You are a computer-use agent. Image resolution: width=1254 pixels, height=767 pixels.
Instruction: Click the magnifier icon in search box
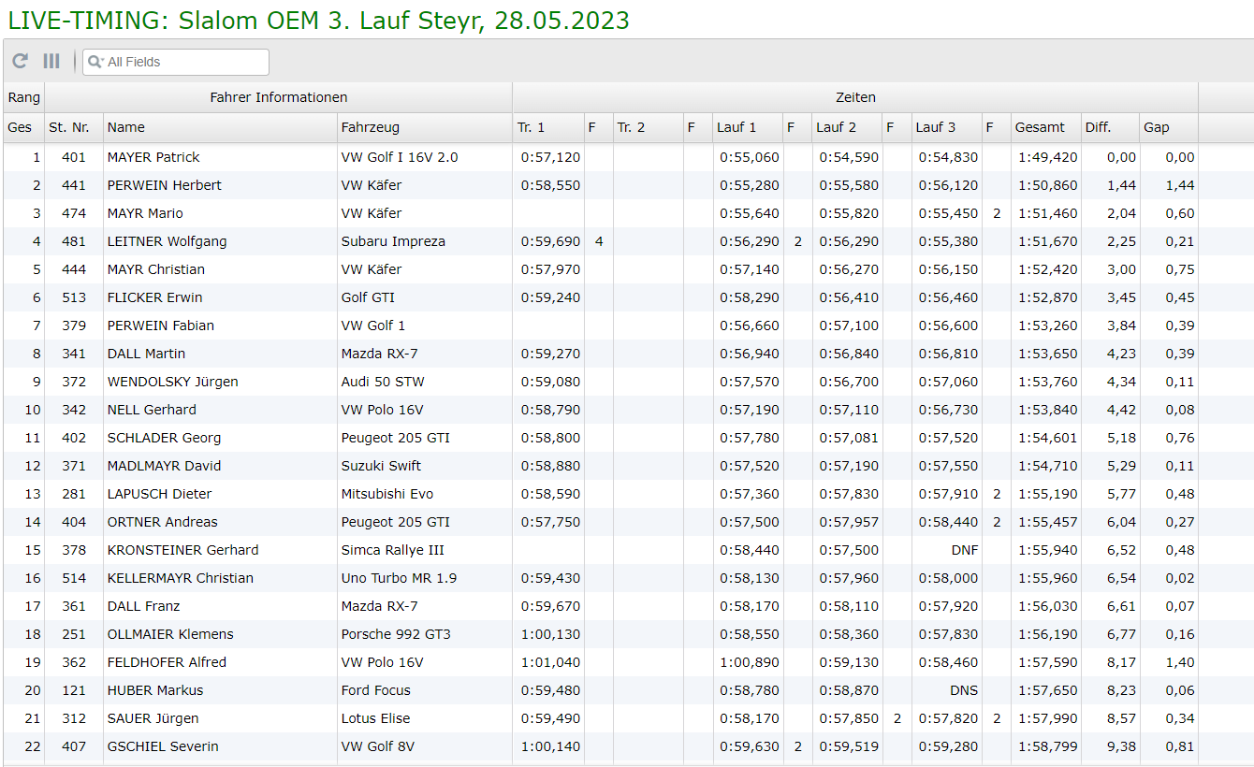(95, 62)
